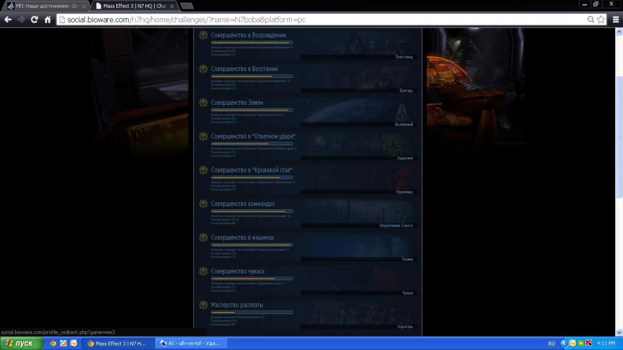Open the пуск Start menu
623x350 pixels.
(x=21, y=343)
